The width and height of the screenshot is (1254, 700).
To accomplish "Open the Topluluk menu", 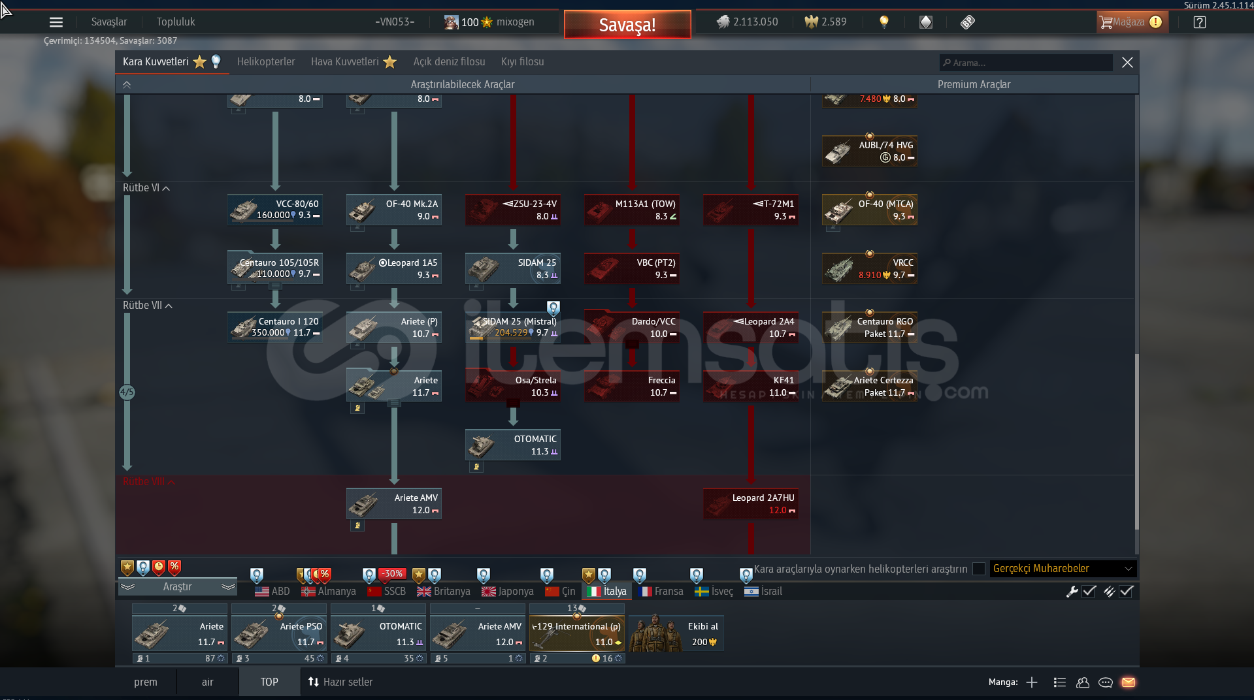I will pos(176,22).
